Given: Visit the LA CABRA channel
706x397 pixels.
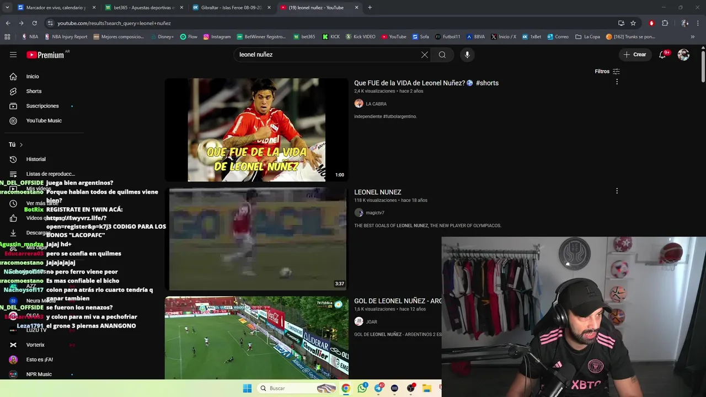Looking at the screenshot, I should pos(376,104).
